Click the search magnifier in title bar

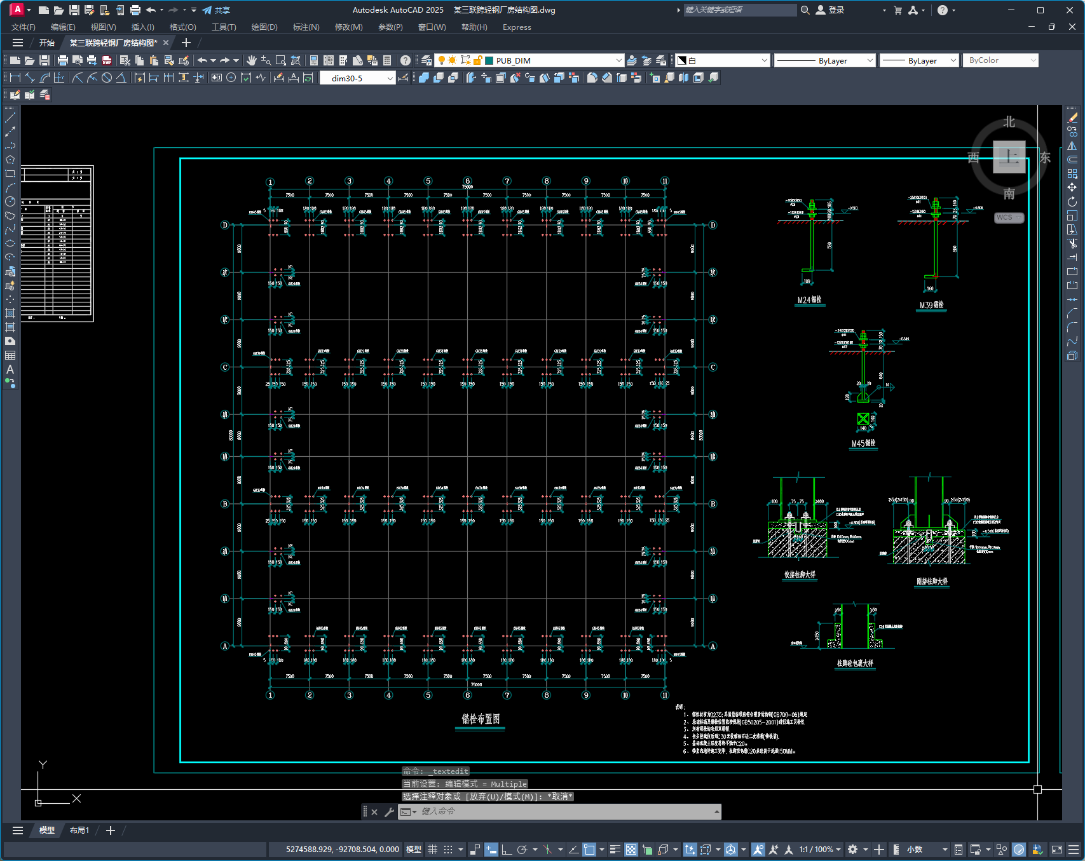805,10
